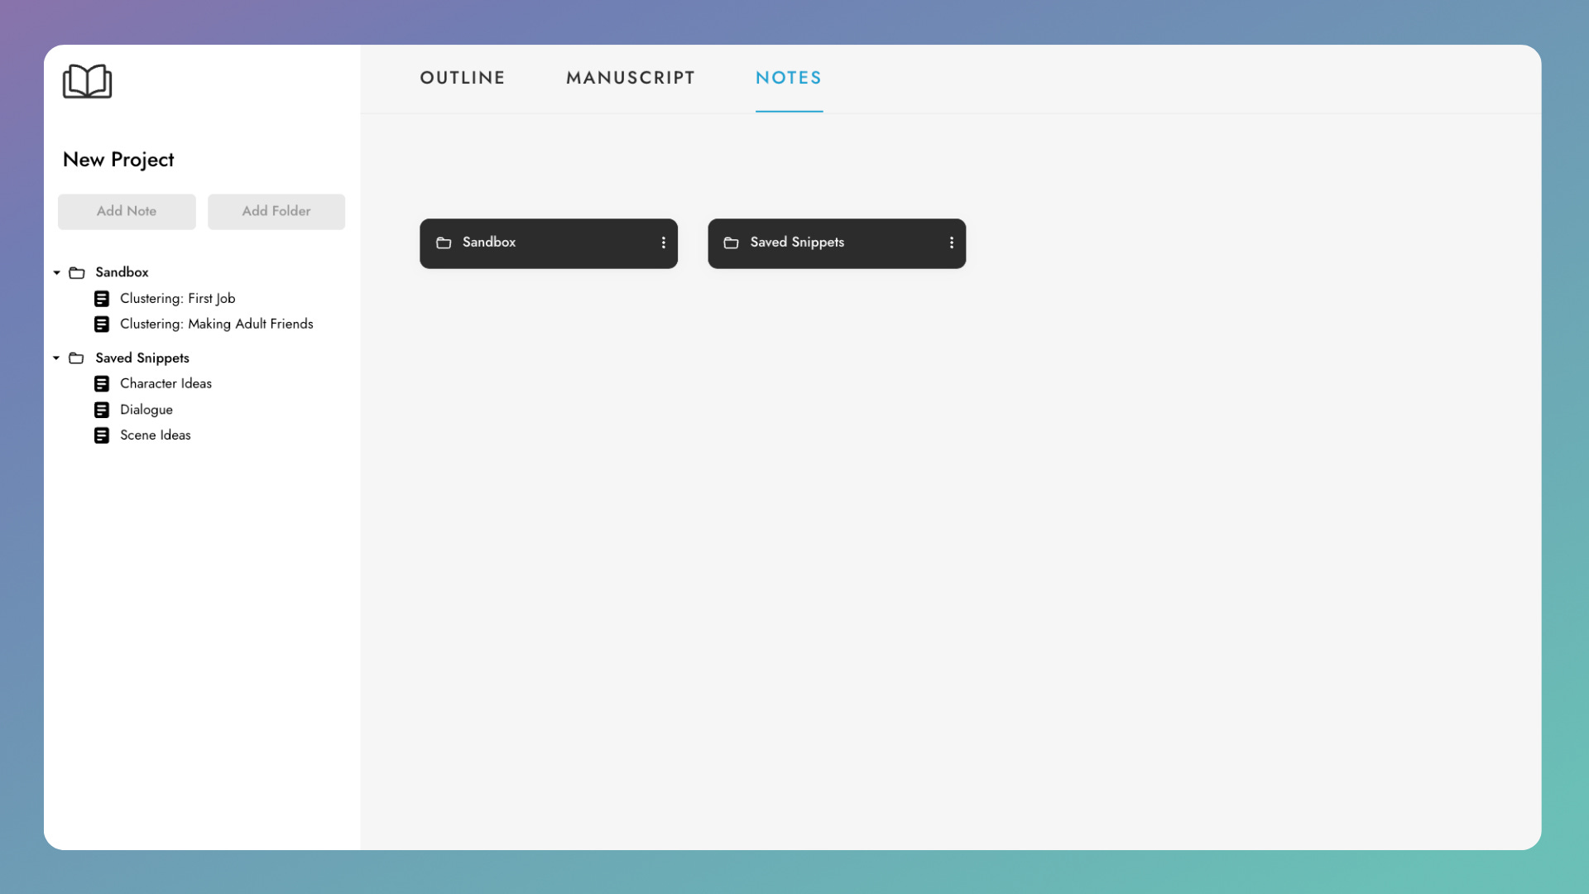Click the note icon beside Dialogue
The width and height of the screenshot is (1589, 894).
click(102, 410)
